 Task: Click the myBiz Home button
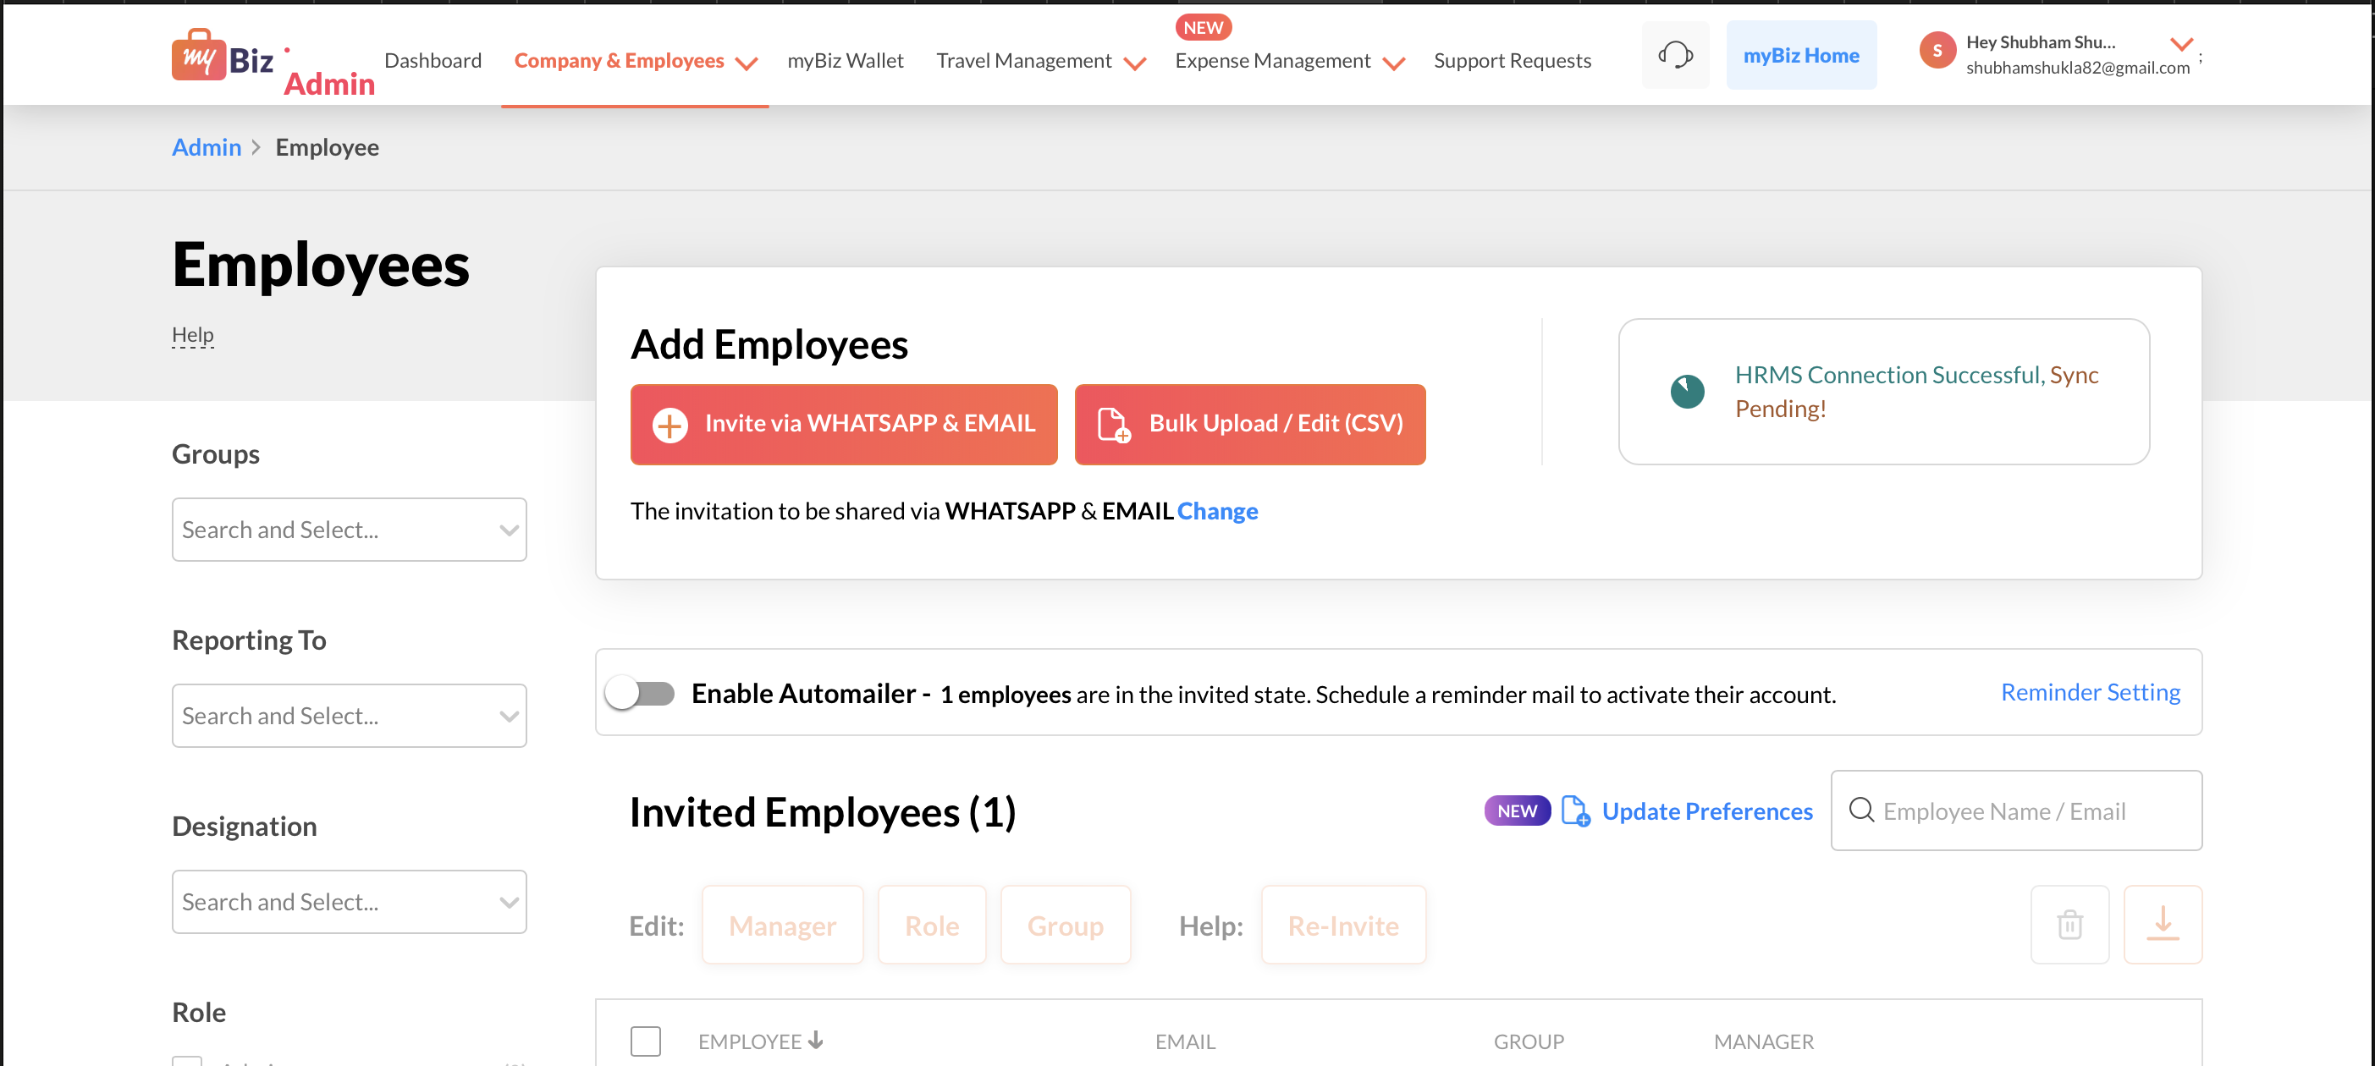[1800, 55]
